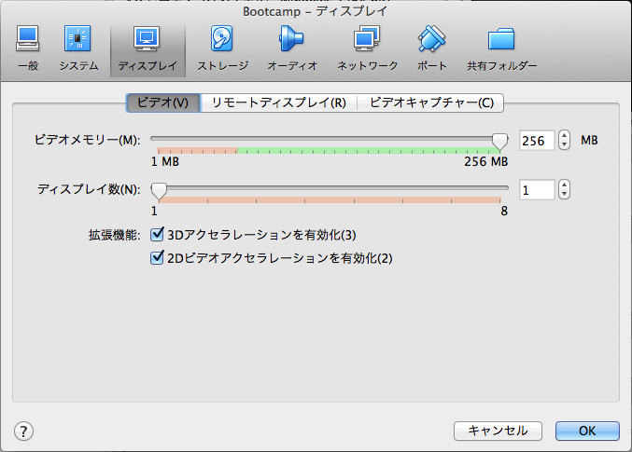Decrease display count with stepper down arrow
This screenshot has height=452, width=632.
pyautogui.click(x=564, y=195)
